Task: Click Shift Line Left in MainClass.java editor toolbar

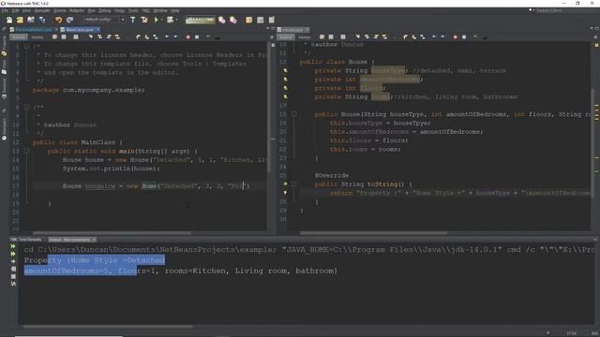Action: pos(167,37)
